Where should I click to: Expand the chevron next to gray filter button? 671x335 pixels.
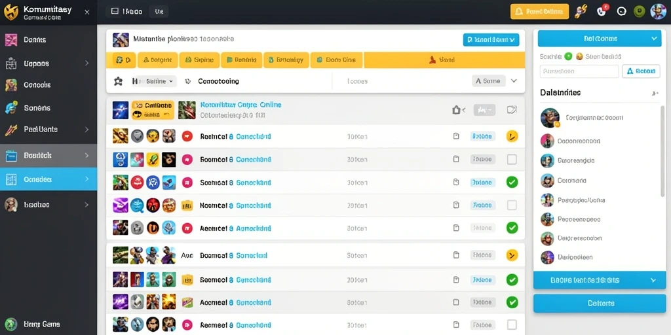514,80
